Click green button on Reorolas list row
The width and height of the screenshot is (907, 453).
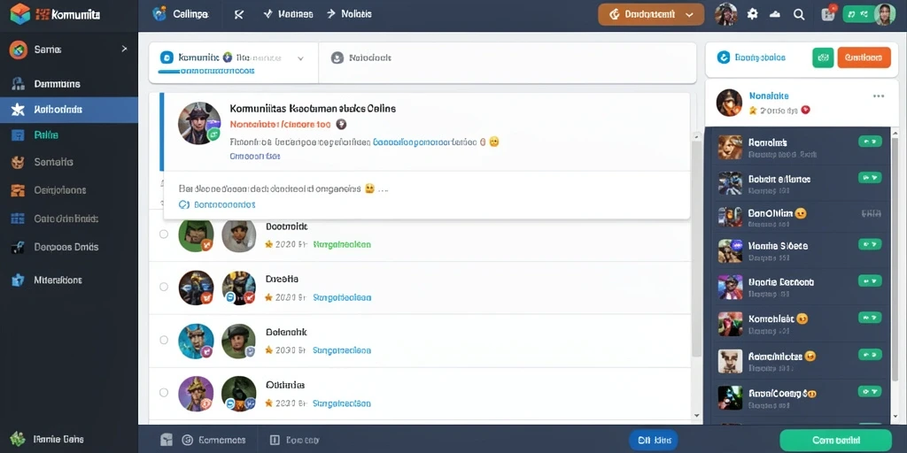pyautogui.click(x=870, y=141)
